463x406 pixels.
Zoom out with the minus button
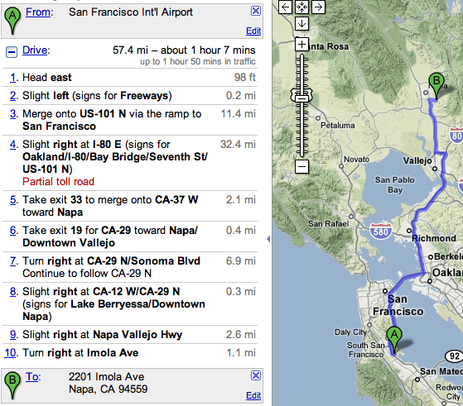coord(301,166)
